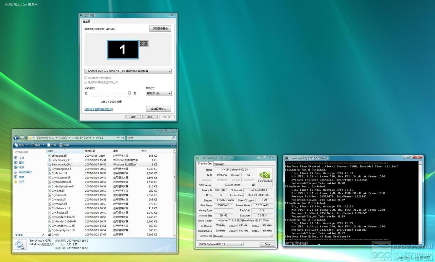
Task: Select the Benchmark_CPU batch file icon
Action: [50, 160]
